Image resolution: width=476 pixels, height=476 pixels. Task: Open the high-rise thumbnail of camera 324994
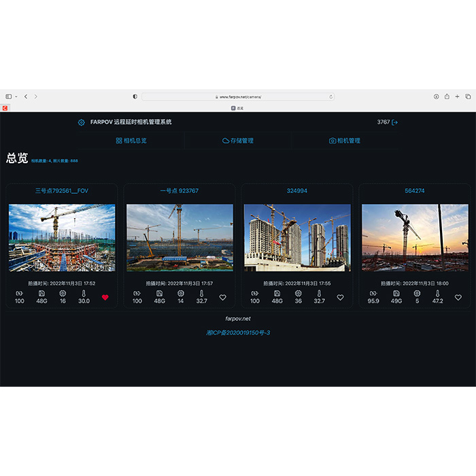click(x=297, y=237)
